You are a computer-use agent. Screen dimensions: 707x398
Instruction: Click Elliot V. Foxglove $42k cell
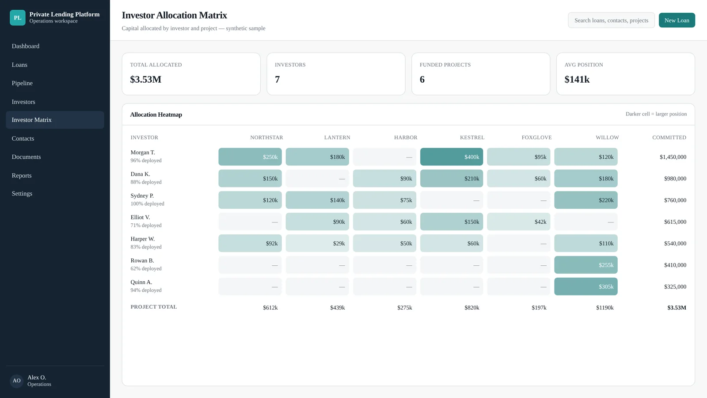coord(519,222)
